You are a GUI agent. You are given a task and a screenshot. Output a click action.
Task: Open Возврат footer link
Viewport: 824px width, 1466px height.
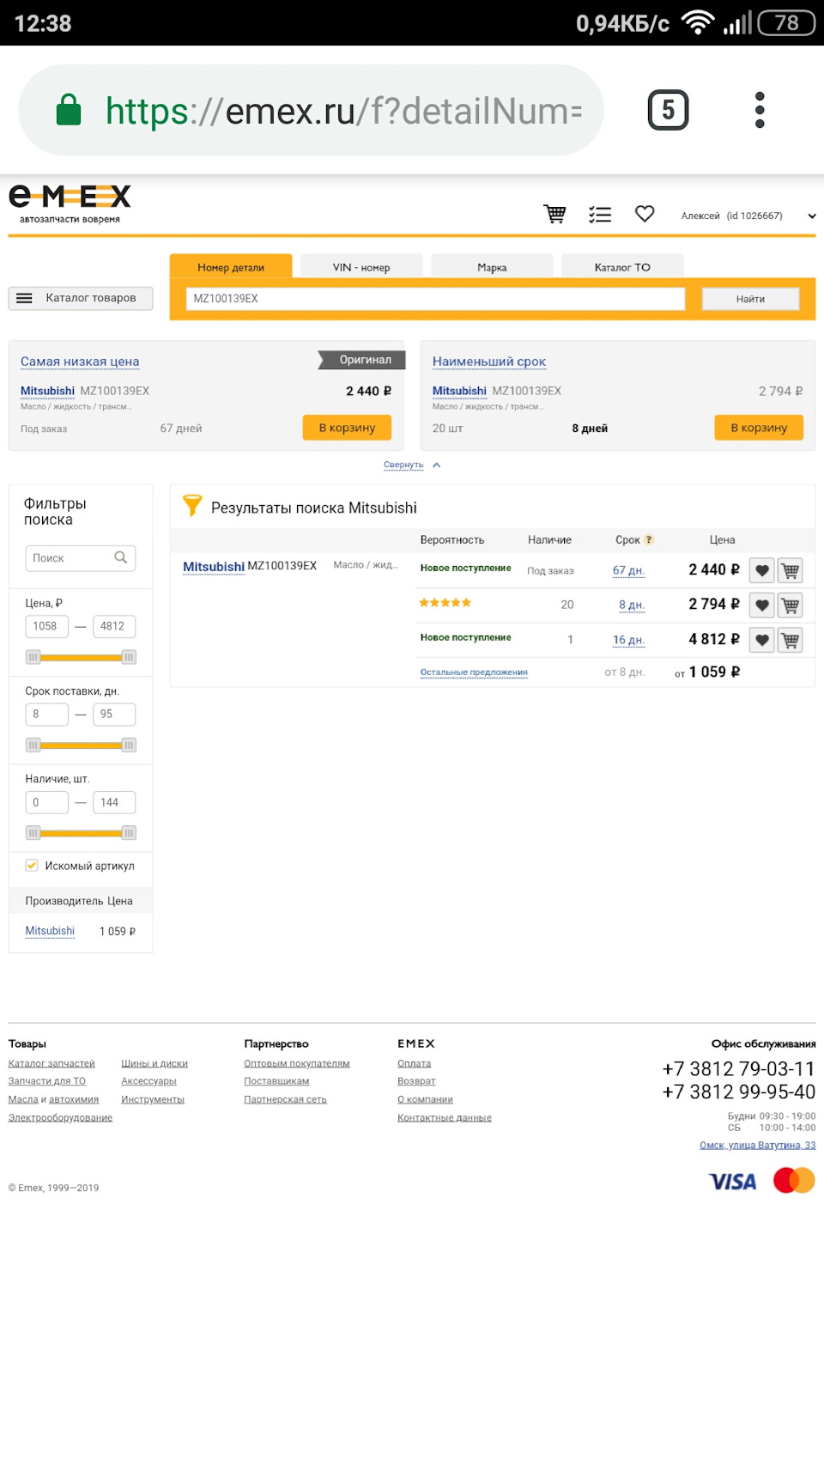point(416,1081)
